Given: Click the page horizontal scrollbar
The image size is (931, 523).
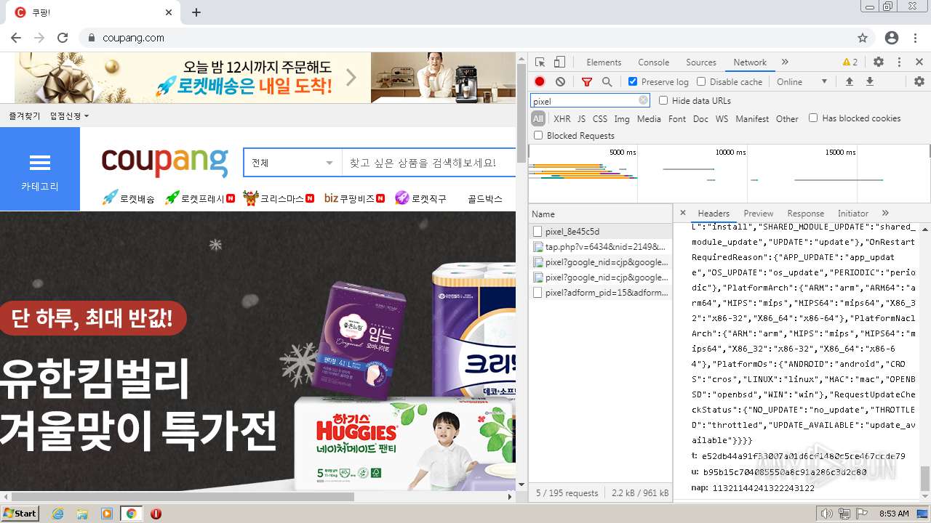Looking at the screenshot, I should tap(182, 497).
